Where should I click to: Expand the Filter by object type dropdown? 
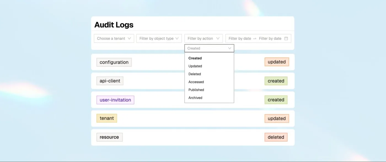pyautogui.click(x=159, y=38)
